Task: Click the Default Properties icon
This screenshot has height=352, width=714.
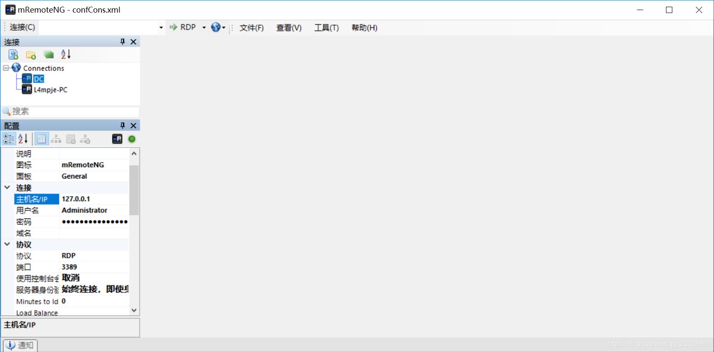Action: [71, 139]
